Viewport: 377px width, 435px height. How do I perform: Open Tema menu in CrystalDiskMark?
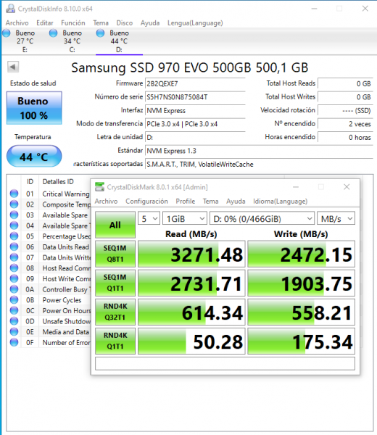(210, 201)
